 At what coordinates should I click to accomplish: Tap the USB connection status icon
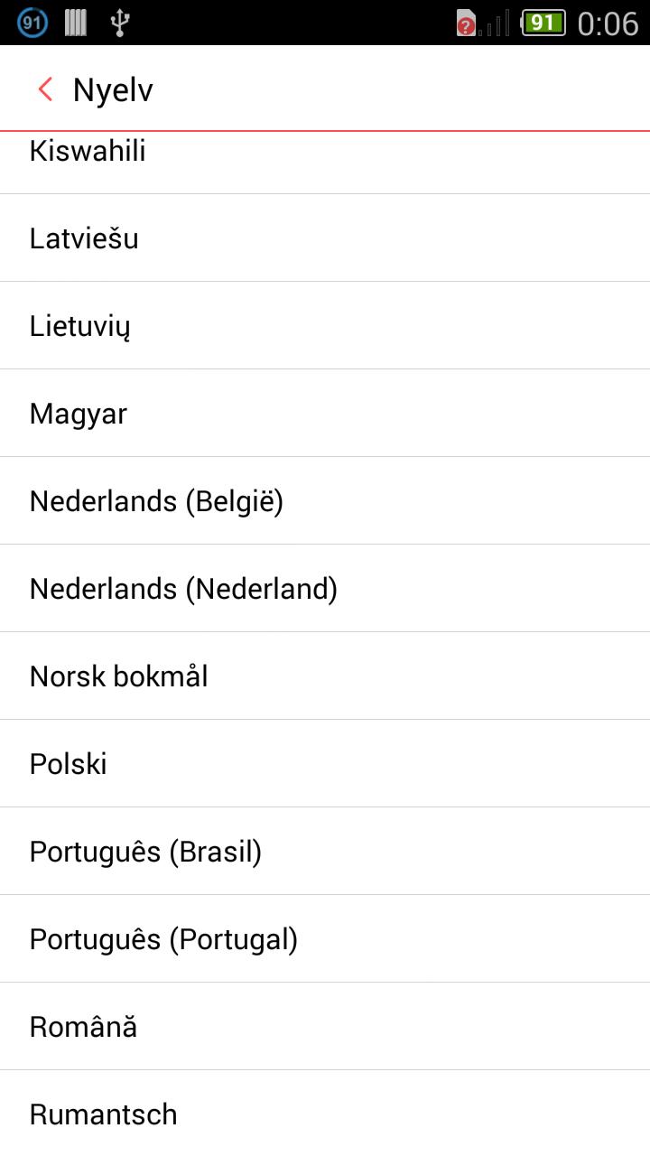pyautogui.click(x=119, y=23)
